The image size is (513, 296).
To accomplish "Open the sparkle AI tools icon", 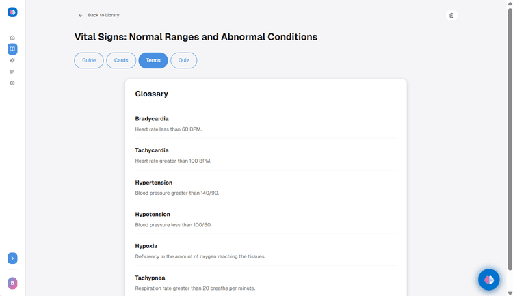I will [x=12, y=60].
